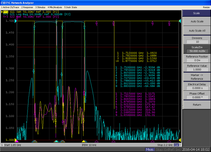211x152 pixels.
Task: Click the Cor correction status indicator
Action: (x=176, y=145)
